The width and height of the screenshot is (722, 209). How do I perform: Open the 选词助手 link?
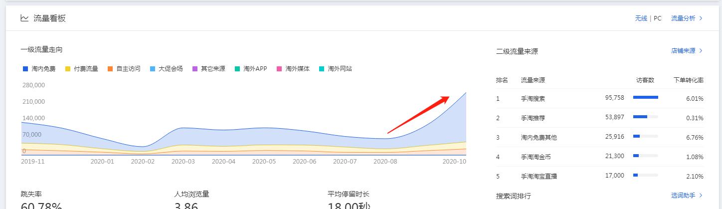pos(687,196)
